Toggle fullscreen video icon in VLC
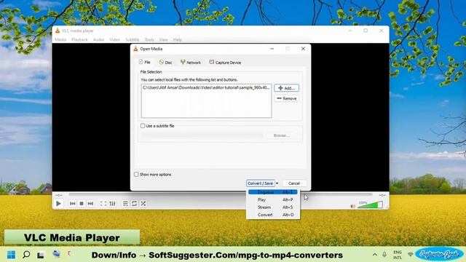This screenshot has width=466, height=262. 103,204
